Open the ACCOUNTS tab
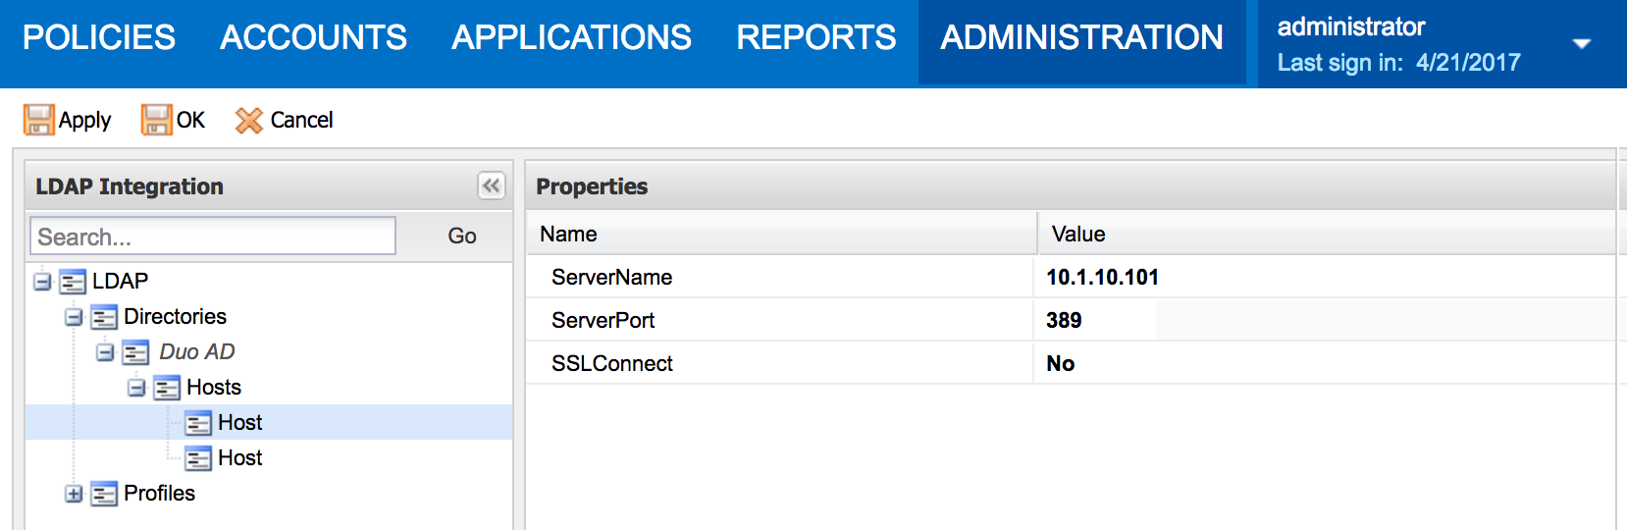Viewport: 1627px width, 530px height. tap(313, 37)
